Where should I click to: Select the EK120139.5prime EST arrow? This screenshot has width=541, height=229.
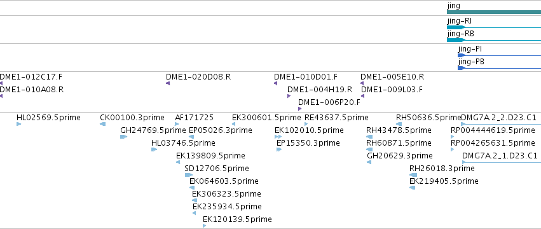204,226
